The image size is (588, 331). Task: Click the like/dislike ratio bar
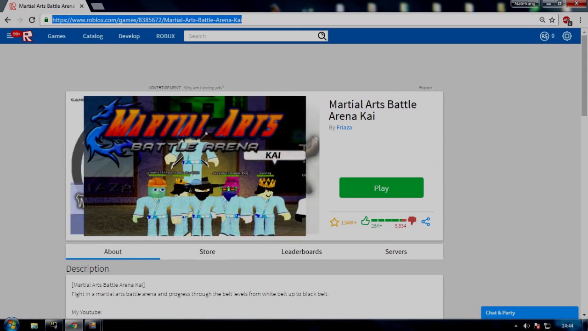(389, 220)
